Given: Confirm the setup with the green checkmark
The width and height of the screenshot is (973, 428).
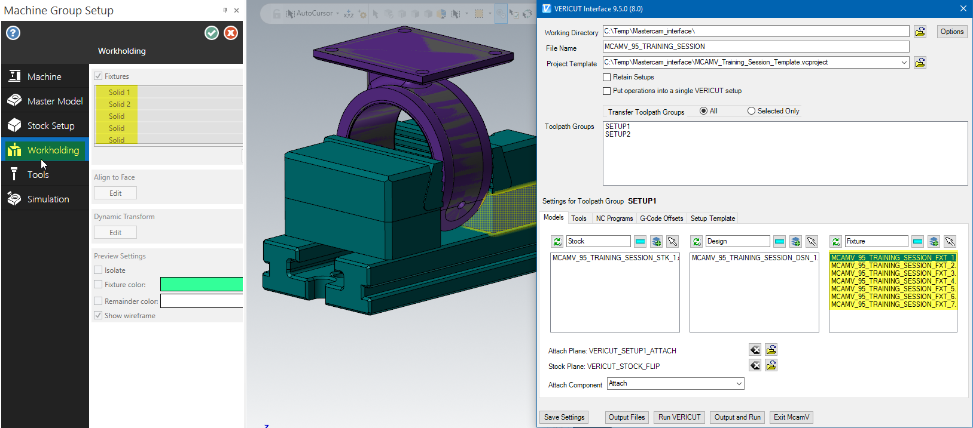Looking at the screenshot, I should (212, 33).
